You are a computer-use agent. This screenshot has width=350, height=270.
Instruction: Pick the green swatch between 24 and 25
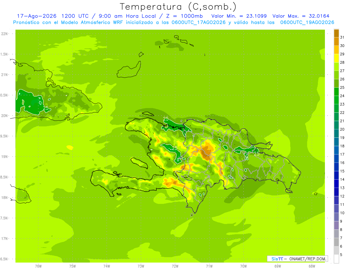pyautogui.click(x=336, y=92)
